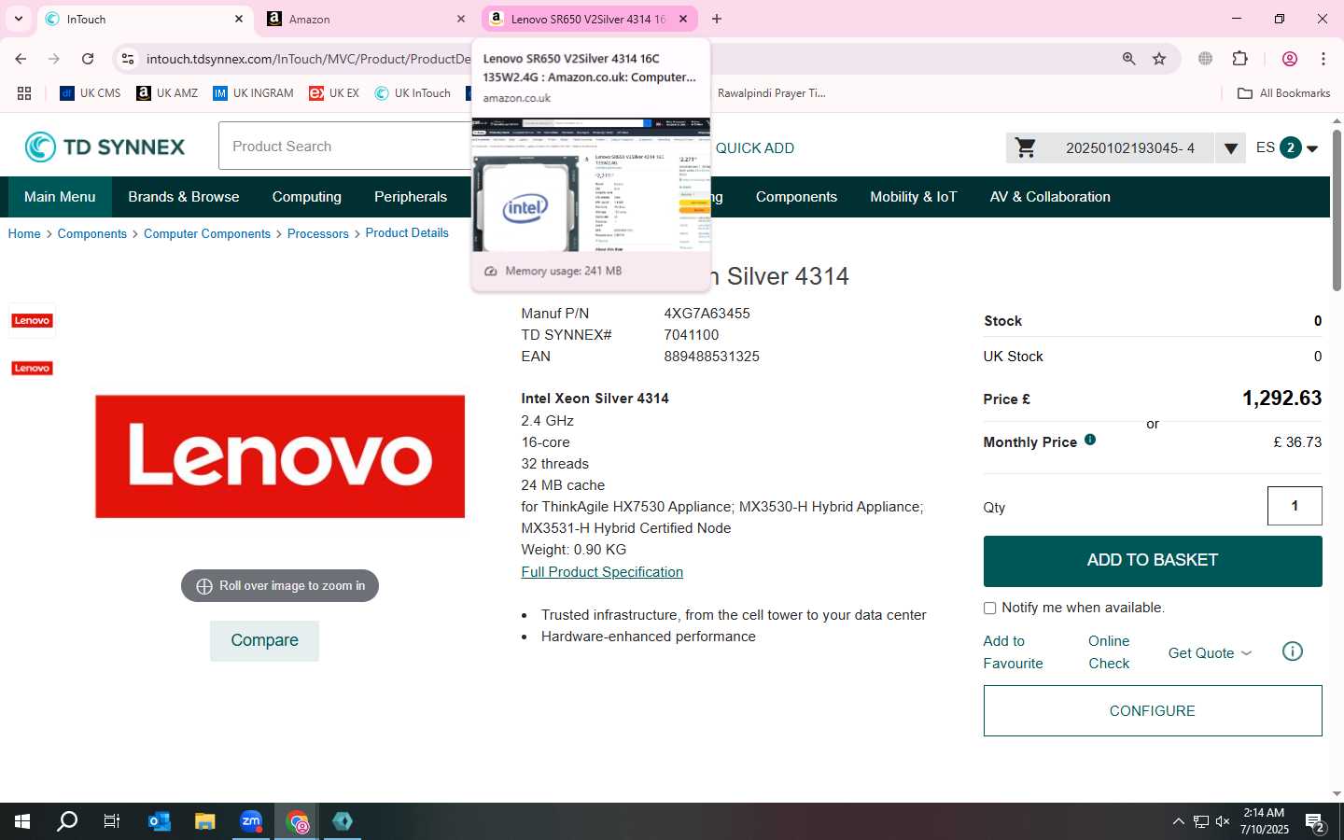This screenshot has height=840, width=1344.
Task: Open the shopping basket cart icon
Action: (1026, 147)
